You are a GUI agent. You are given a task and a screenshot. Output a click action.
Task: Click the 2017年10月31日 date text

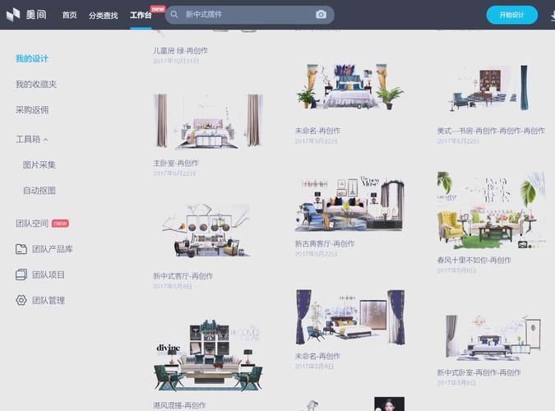(176, 62)
